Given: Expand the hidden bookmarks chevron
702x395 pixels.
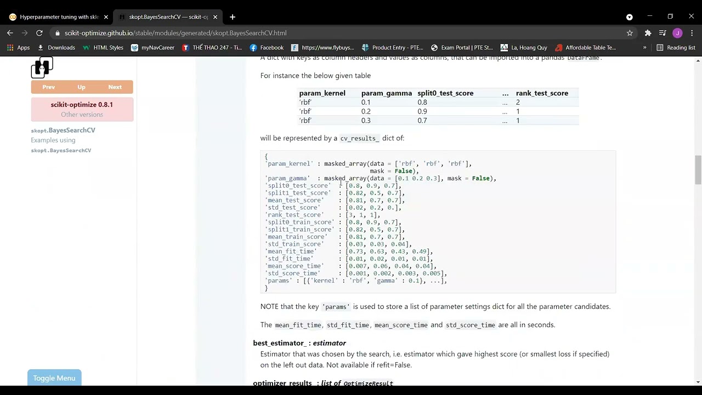Looking at the screenshot, I should pyautogui.click(x=644, y=48).
